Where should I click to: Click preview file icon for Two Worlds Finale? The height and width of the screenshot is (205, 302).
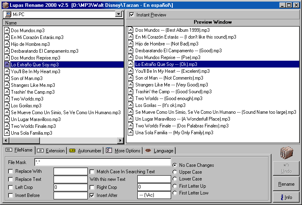pyautogui.click(x=130, y=126)
